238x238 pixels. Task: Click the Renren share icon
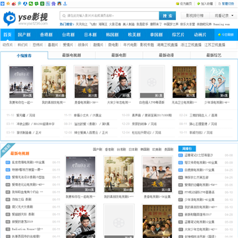click(x=25, y=4)
